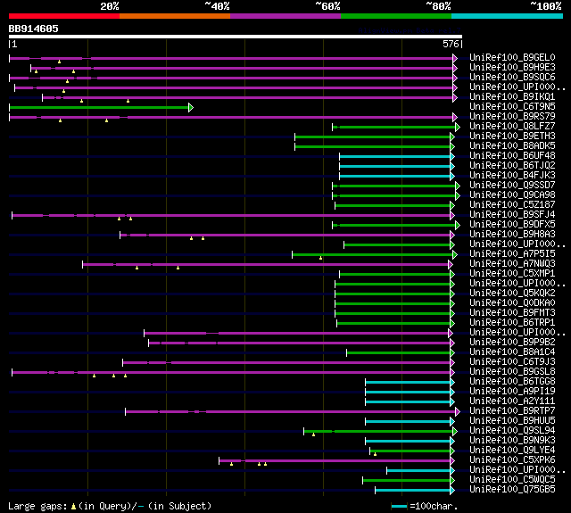Viewport: 571px width, 513px height.
Task: Open hit UniRef100_B9GEL0
Action: 512,57
